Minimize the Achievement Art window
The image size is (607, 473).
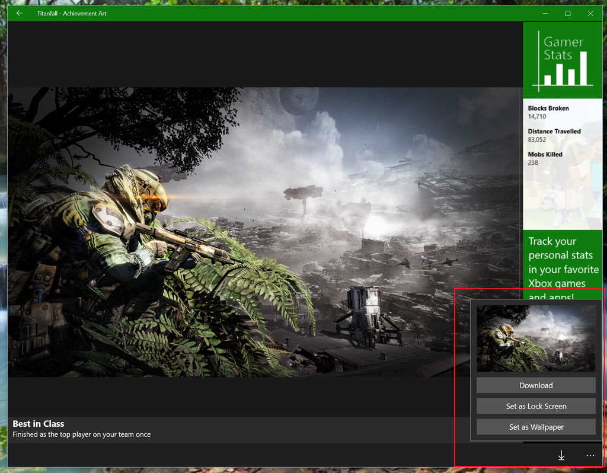[545, 13]
